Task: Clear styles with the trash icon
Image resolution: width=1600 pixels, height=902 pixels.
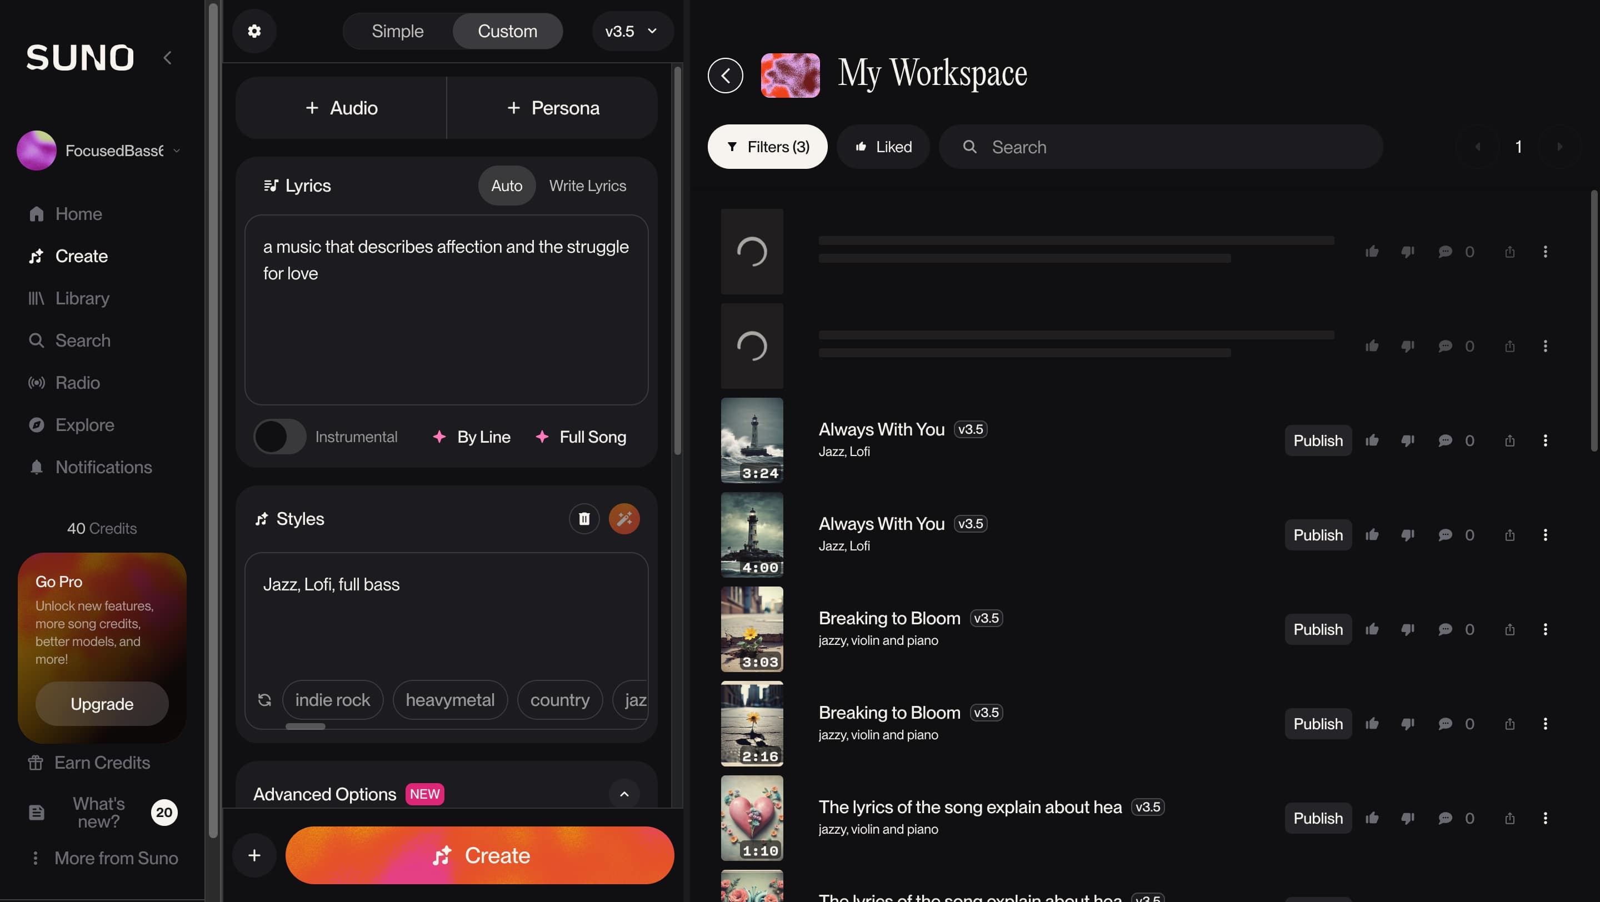Action: 584,518
